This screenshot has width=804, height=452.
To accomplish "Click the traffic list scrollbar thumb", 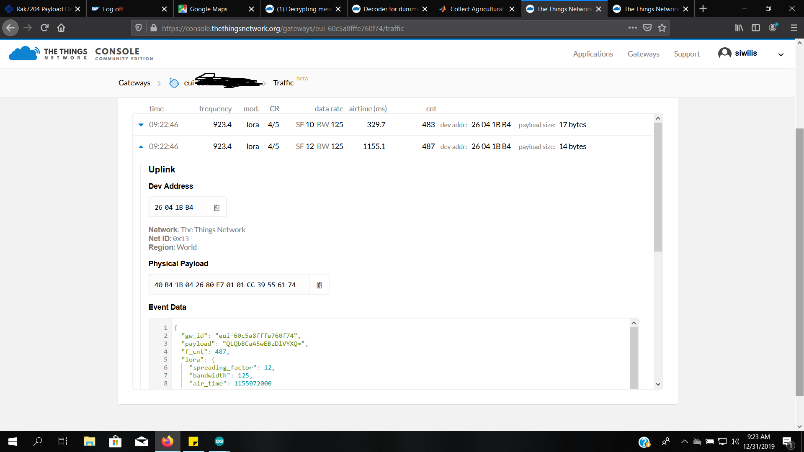I will [658, 186].
